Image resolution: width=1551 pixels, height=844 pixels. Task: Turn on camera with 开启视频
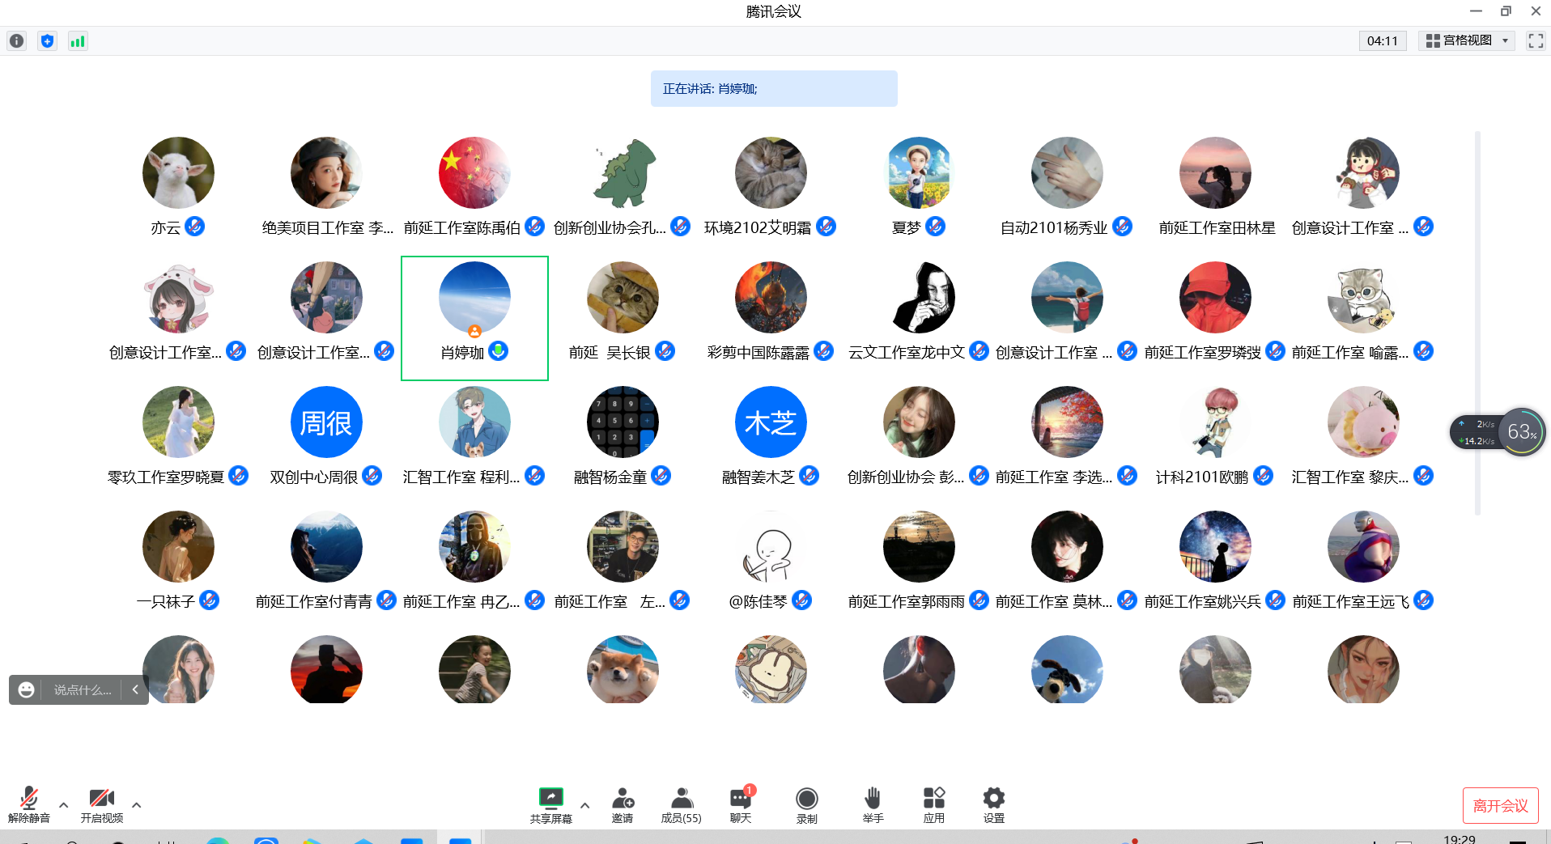102,804
